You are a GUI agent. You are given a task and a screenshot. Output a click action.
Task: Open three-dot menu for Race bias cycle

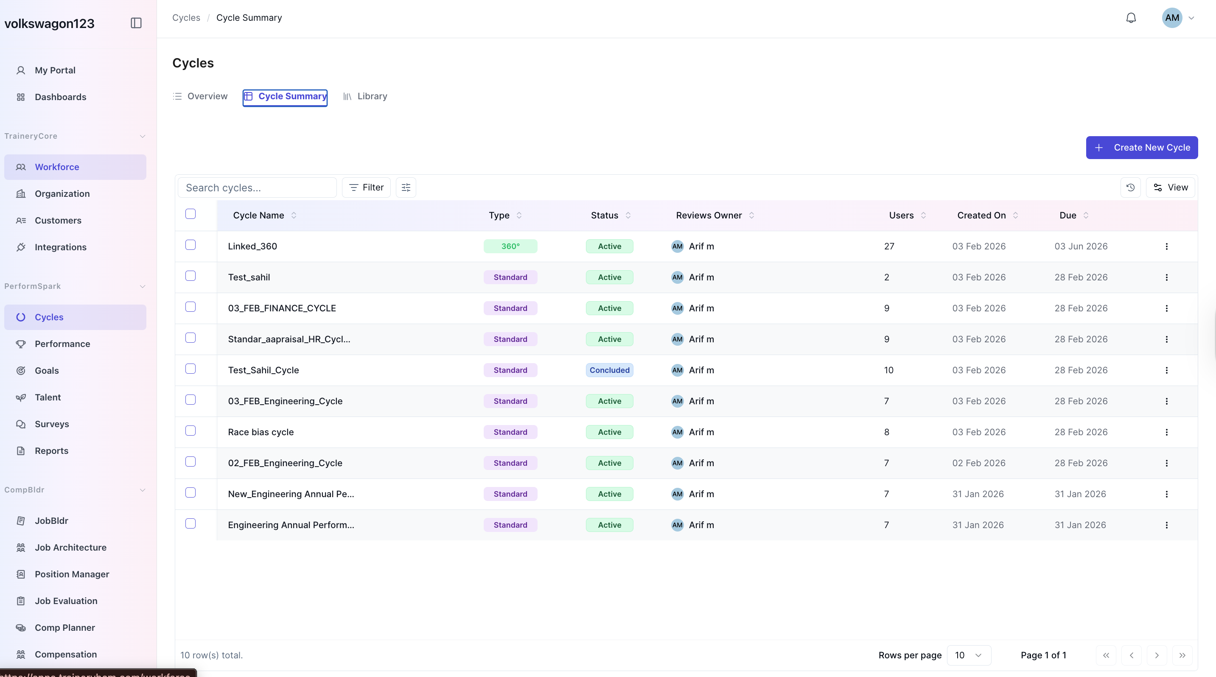(1166, 432)
